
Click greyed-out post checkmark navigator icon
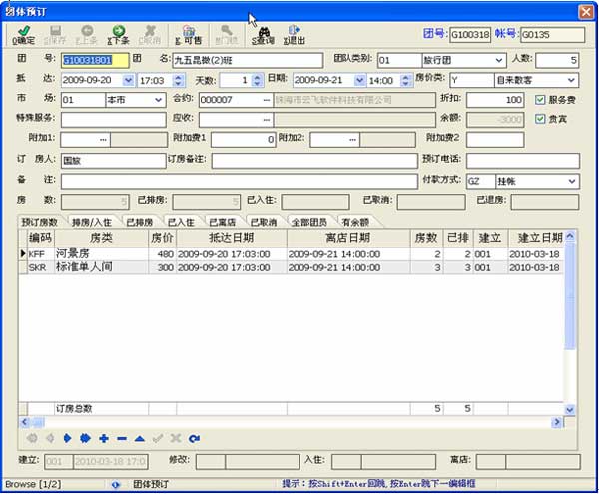click(158, 439)
